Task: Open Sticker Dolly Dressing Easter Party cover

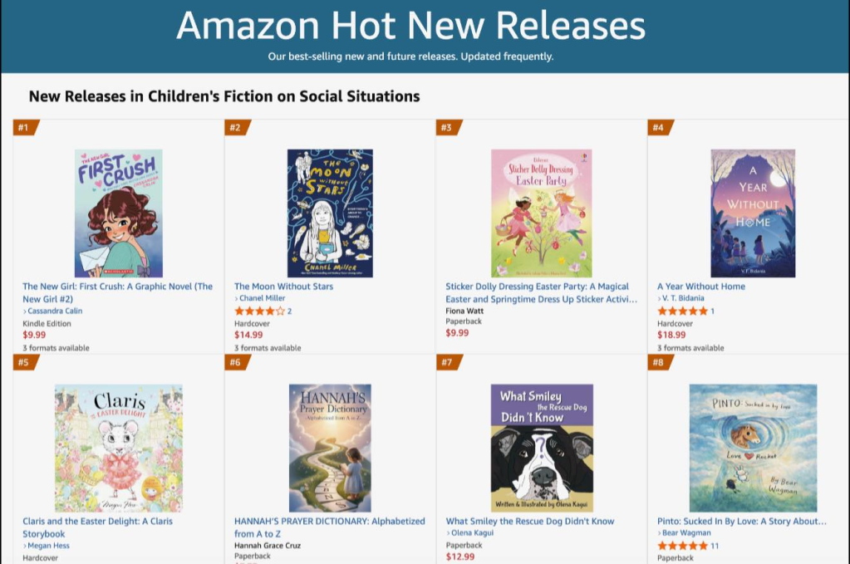Action: (x=541, y=213)
